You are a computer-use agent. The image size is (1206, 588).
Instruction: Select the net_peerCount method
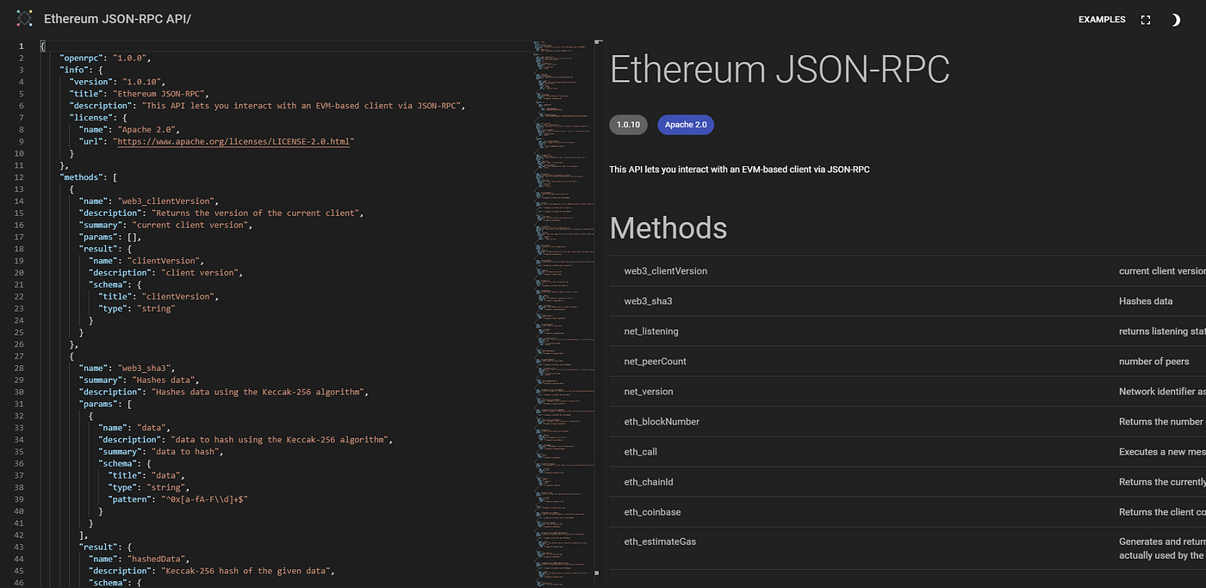(655, 361)
